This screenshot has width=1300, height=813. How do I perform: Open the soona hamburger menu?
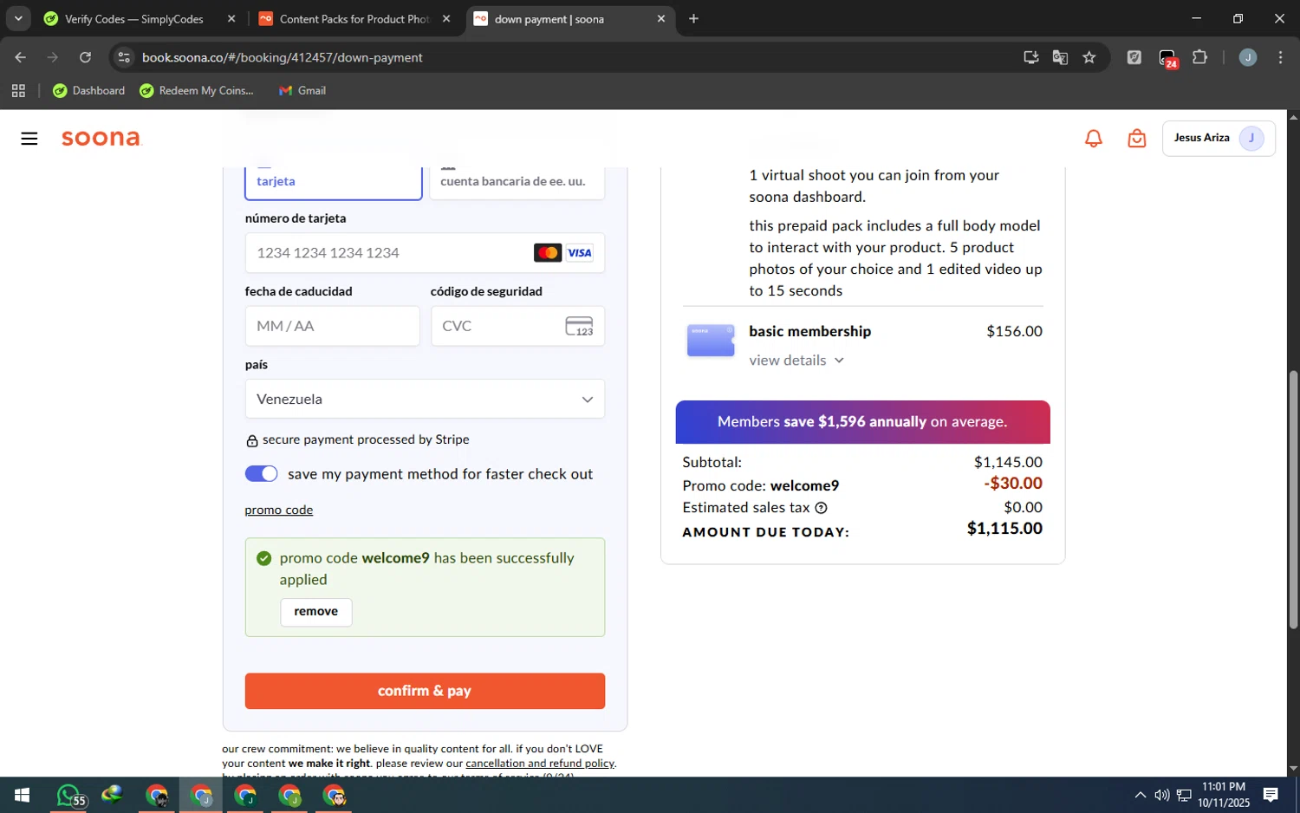click(x=29, y=139)
